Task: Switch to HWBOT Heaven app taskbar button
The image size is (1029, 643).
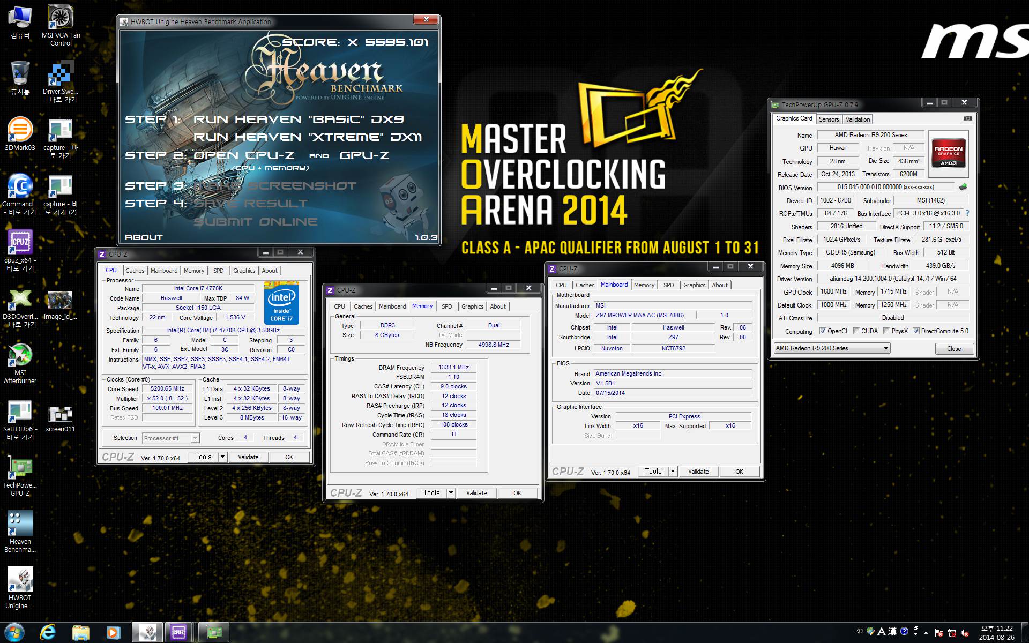Action: [147, 632]
